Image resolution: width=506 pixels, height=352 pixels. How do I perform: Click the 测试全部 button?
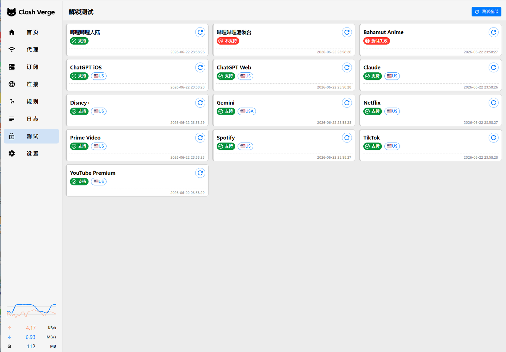coord(486,12)
